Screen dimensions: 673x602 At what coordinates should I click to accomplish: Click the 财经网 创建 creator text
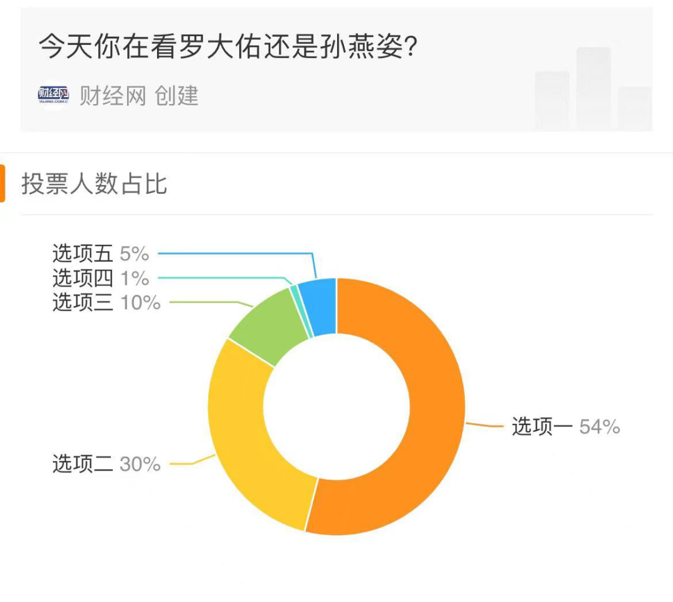click(x=138, y=96)
